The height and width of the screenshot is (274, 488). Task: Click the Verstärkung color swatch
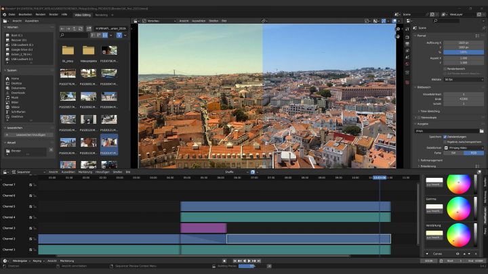click(434, 233)
